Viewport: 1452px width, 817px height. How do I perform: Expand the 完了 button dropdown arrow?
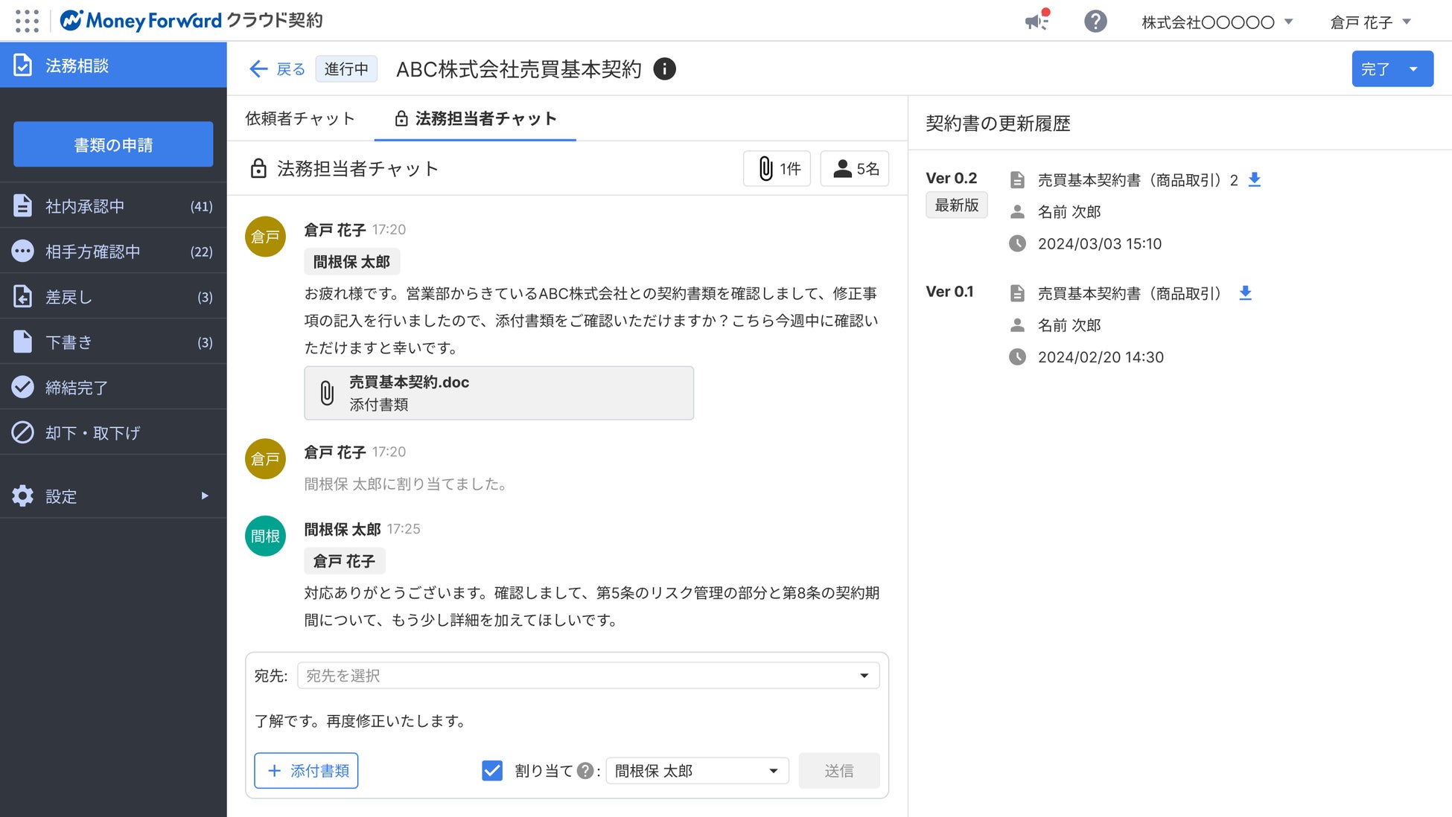pyautogui.click(x=1413, y=69)
